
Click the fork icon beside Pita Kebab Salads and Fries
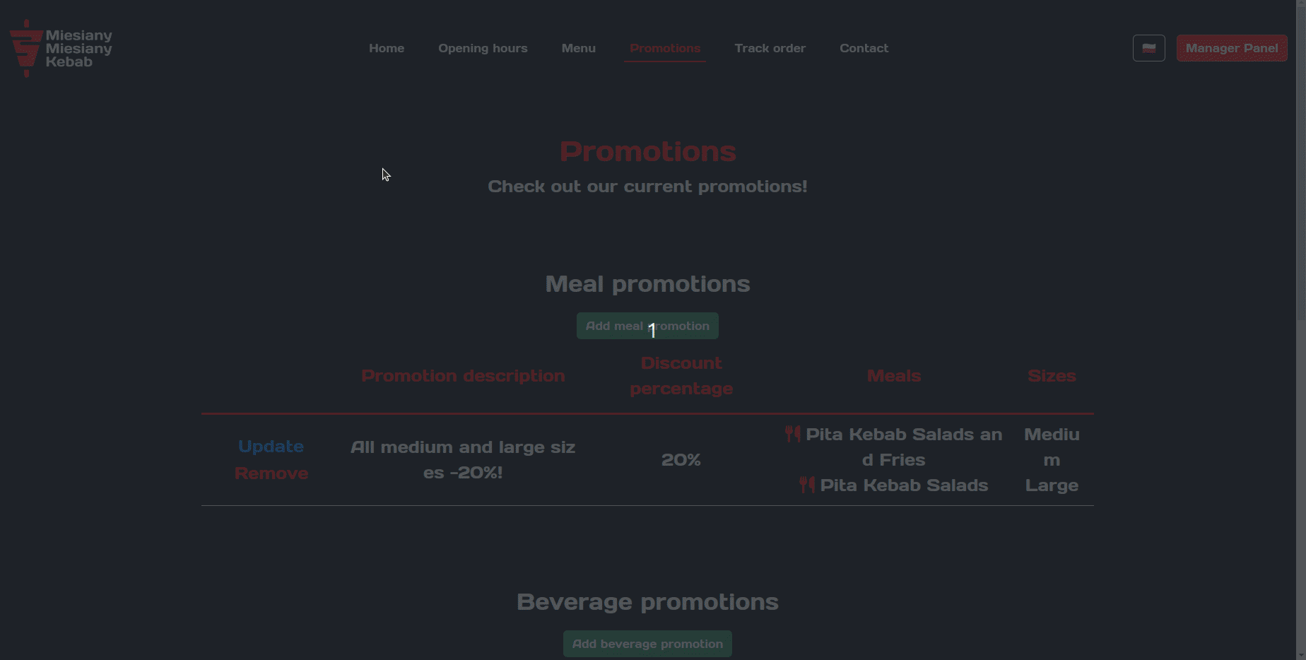click(x=792, y=434)
